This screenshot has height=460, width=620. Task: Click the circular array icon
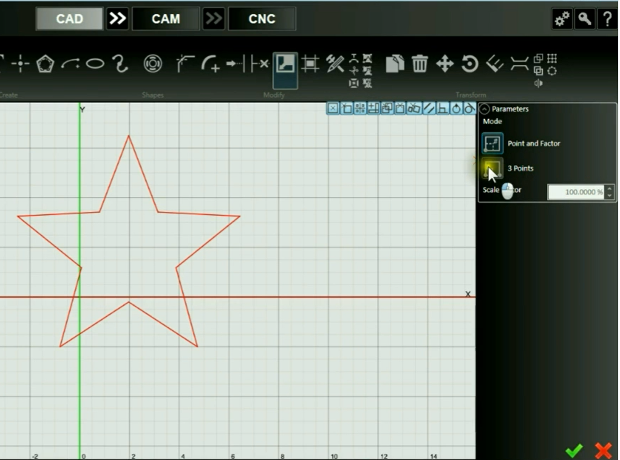552,71
